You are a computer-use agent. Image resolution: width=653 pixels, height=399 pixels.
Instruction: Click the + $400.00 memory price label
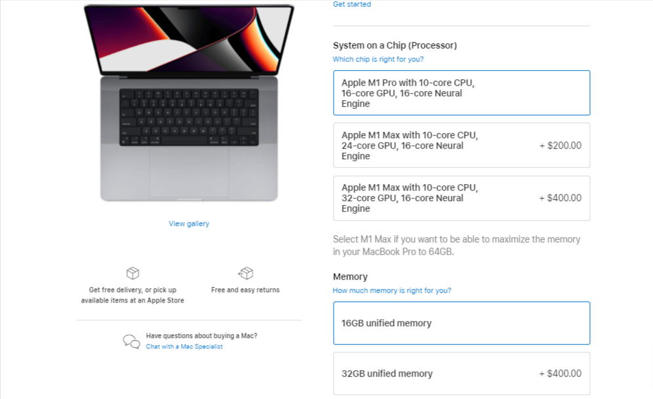561,373
